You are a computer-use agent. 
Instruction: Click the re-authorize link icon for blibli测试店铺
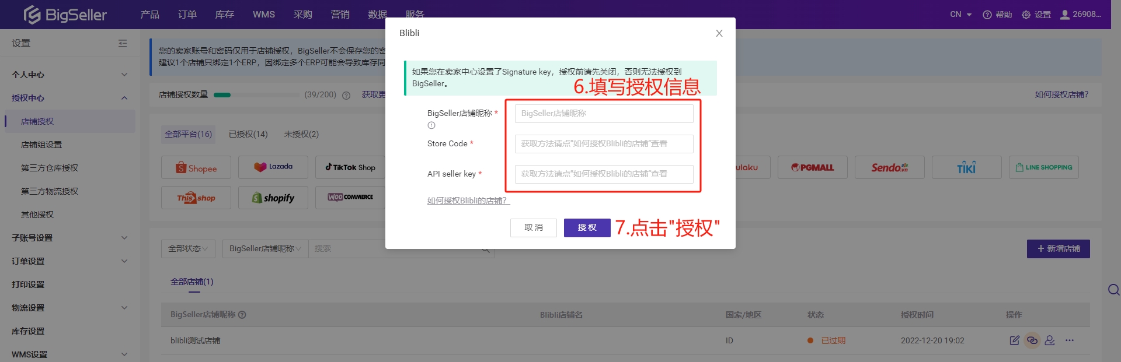point(1032,340)
